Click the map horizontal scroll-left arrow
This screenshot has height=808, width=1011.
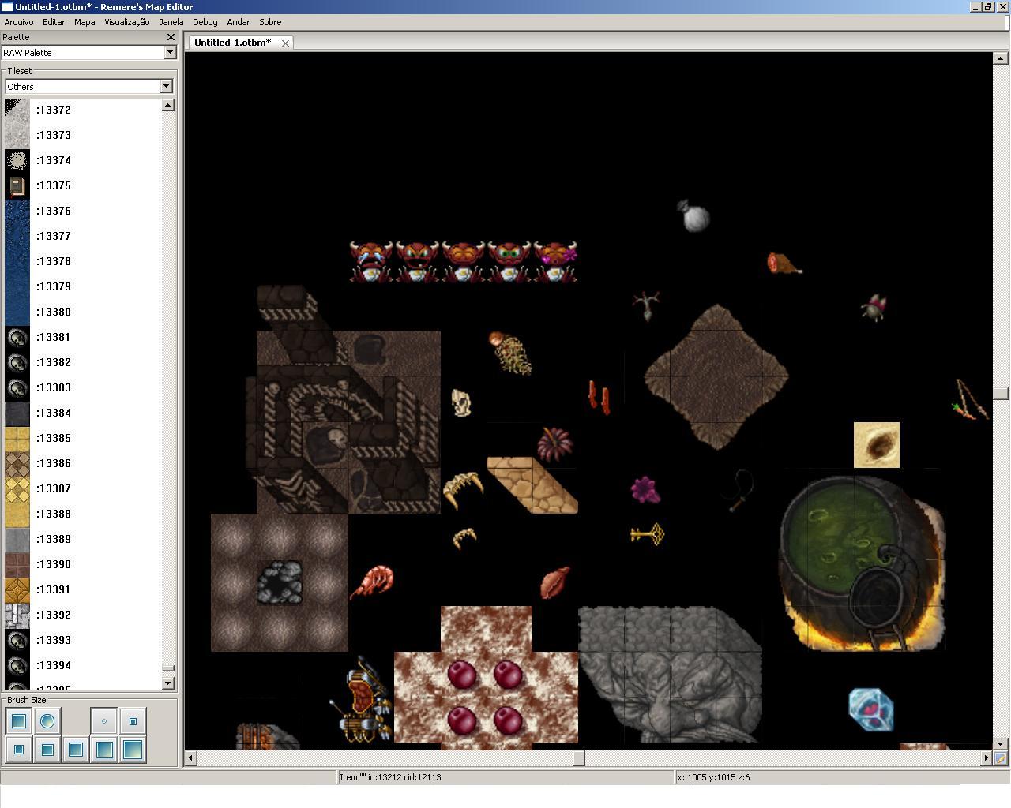[190, 758]
